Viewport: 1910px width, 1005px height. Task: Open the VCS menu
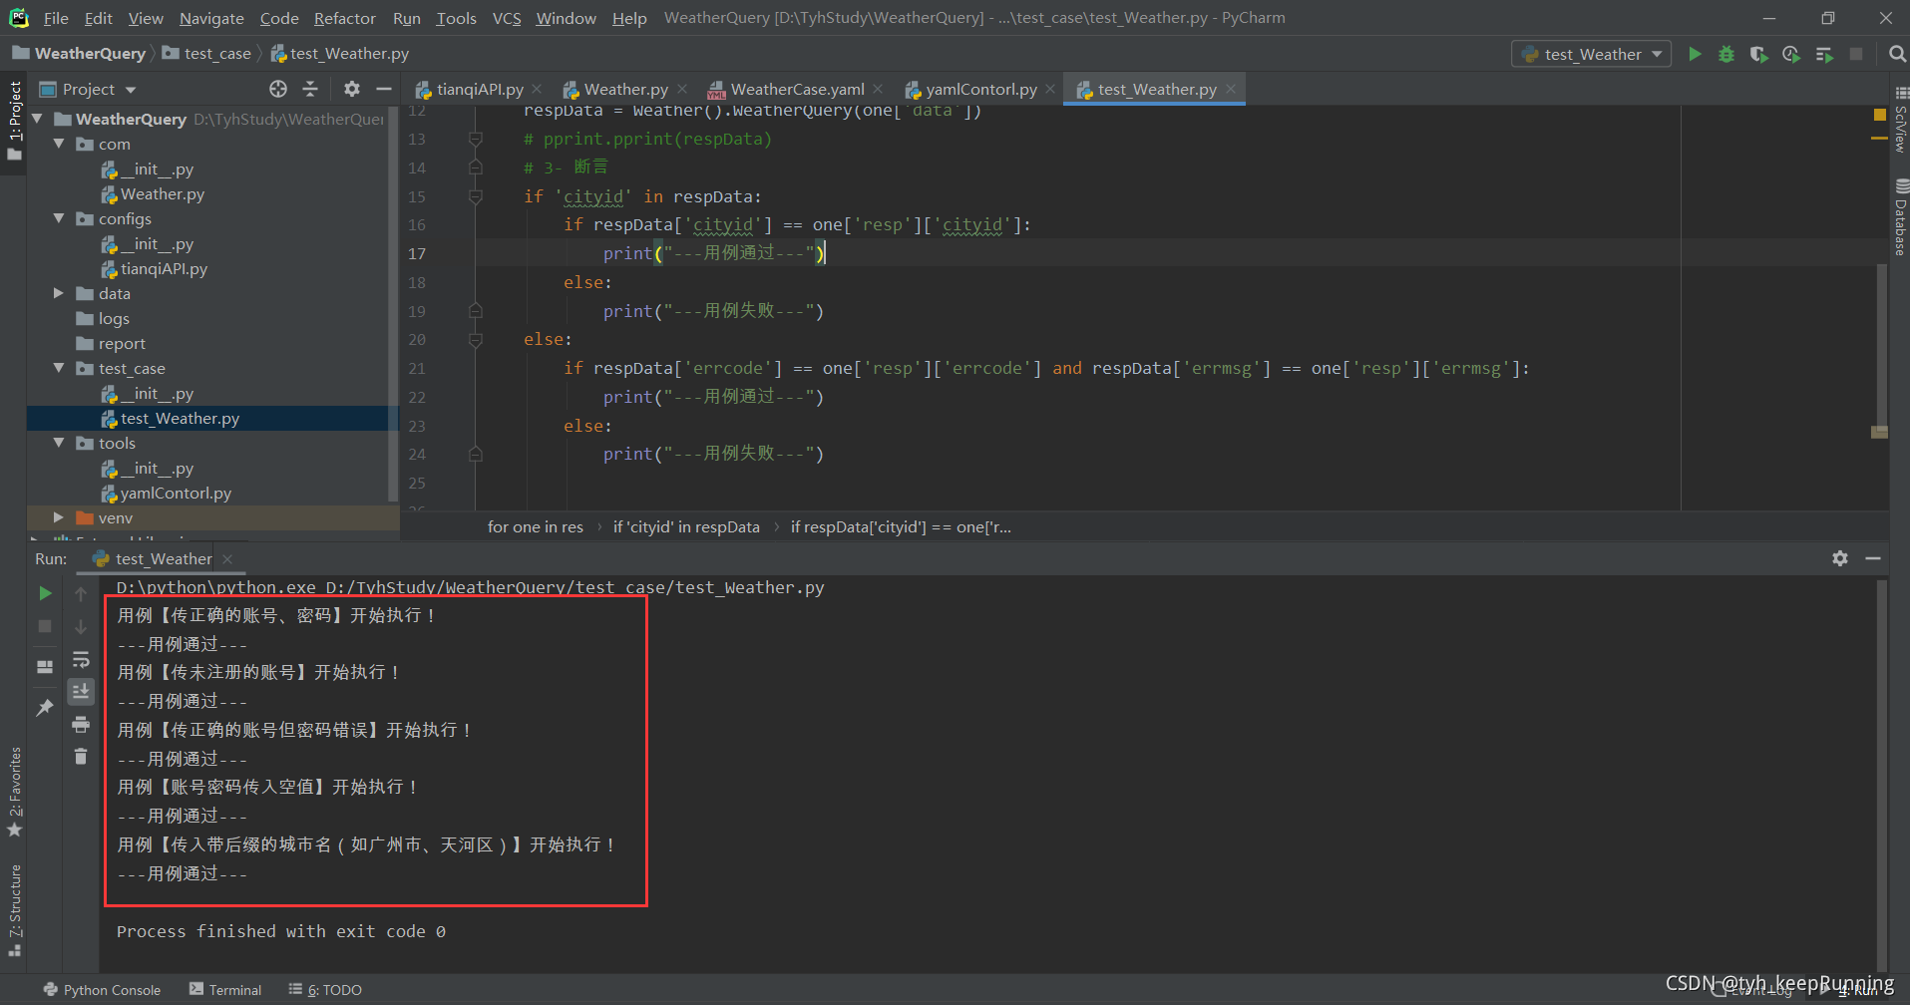click(507, 18)
